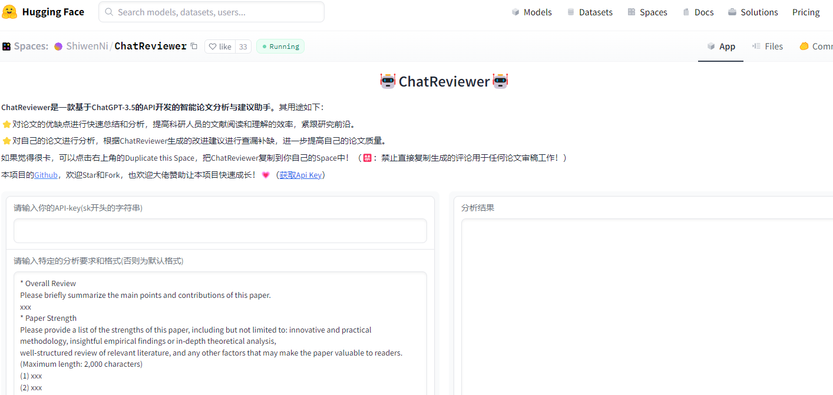
Task: Open the Models page
Action: pyautogui.click(x=531, y=12)
